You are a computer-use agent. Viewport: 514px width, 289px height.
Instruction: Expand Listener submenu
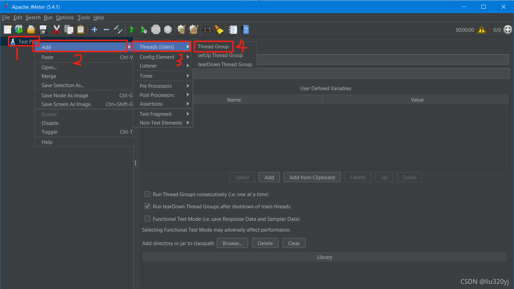click(x=163, y=66)
